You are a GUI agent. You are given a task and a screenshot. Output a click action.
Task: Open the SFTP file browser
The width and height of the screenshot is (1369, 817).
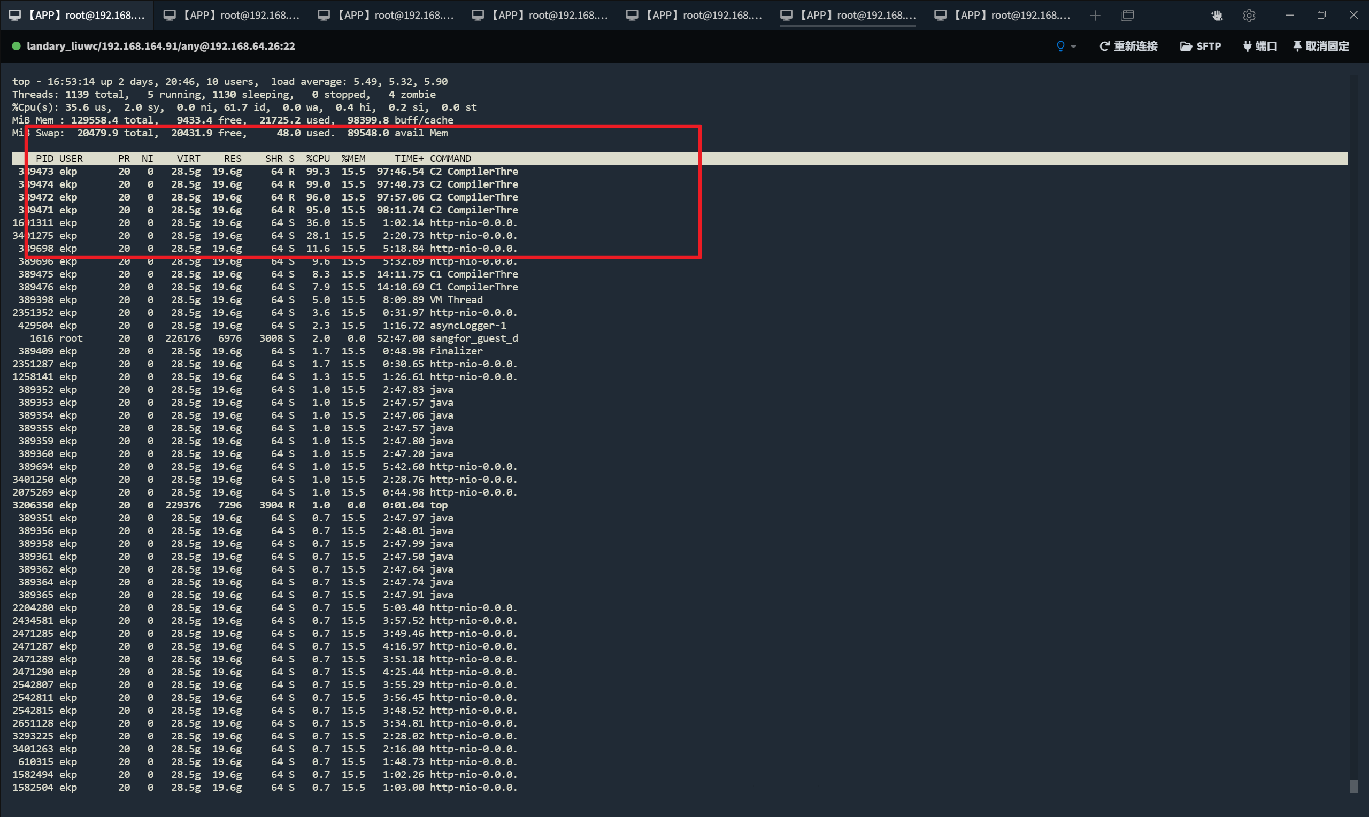tap(1201, 46)
